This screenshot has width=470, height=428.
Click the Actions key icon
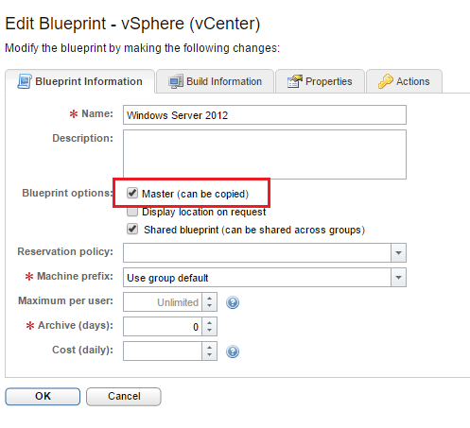386,81
